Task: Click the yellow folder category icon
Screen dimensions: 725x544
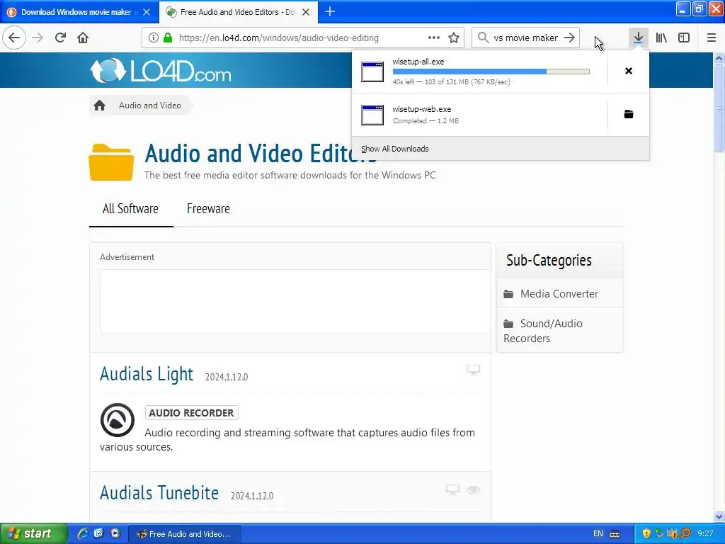Action: point(111,162)
